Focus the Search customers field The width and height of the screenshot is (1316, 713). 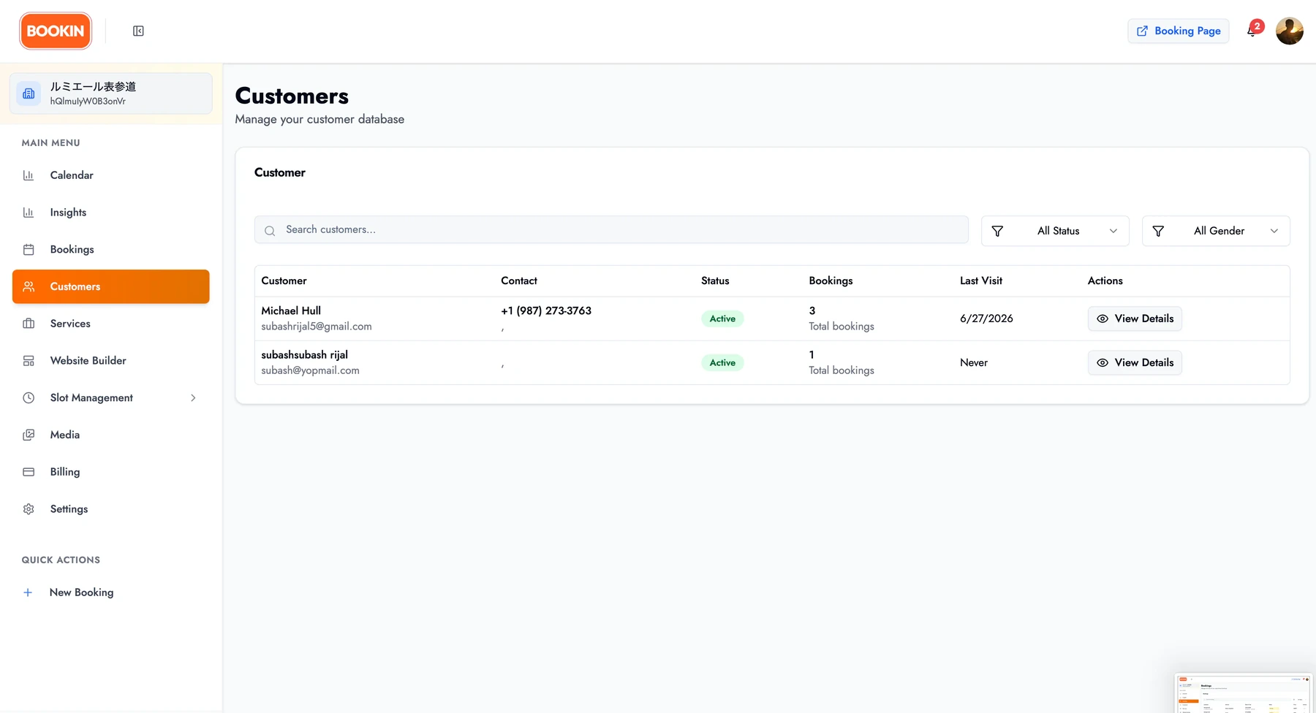point(611,229)
